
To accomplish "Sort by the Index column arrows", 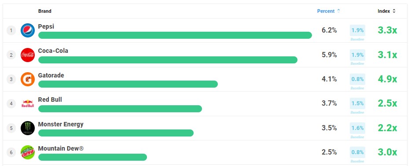I will tap(394, 11).
